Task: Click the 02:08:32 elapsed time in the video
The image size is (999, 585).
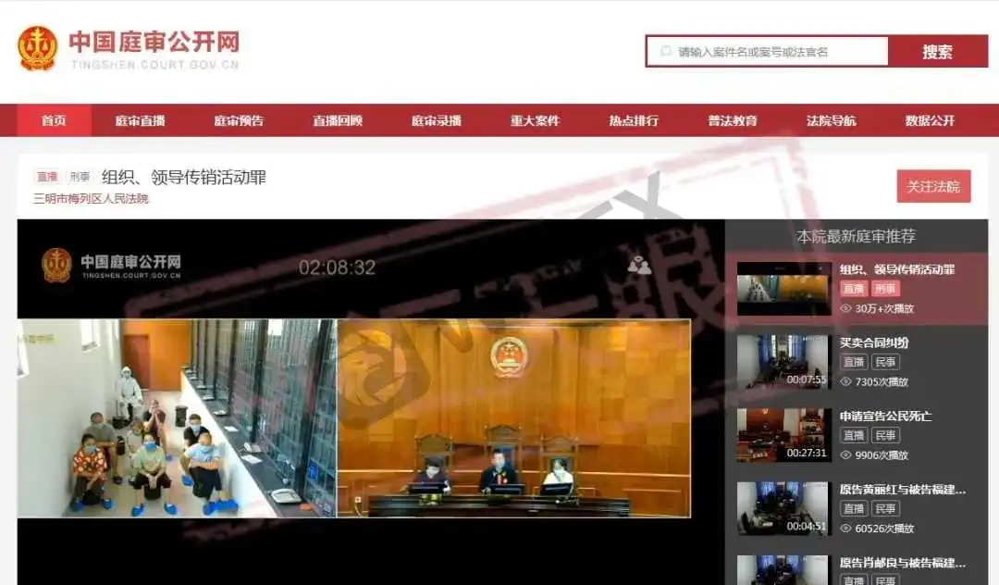Action: (x=337, y=267)
